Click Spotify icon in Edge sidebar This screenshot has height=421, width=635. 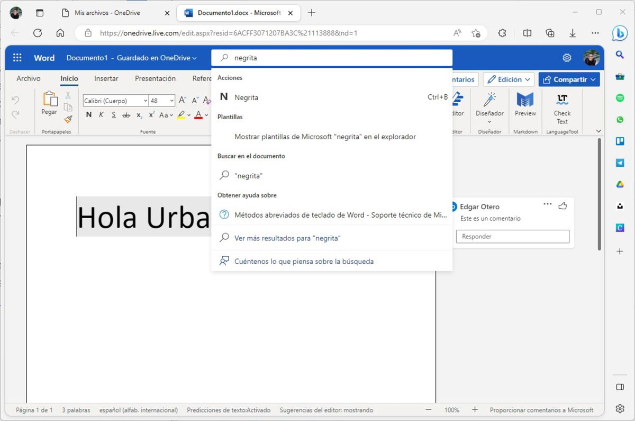coord(620,98)
